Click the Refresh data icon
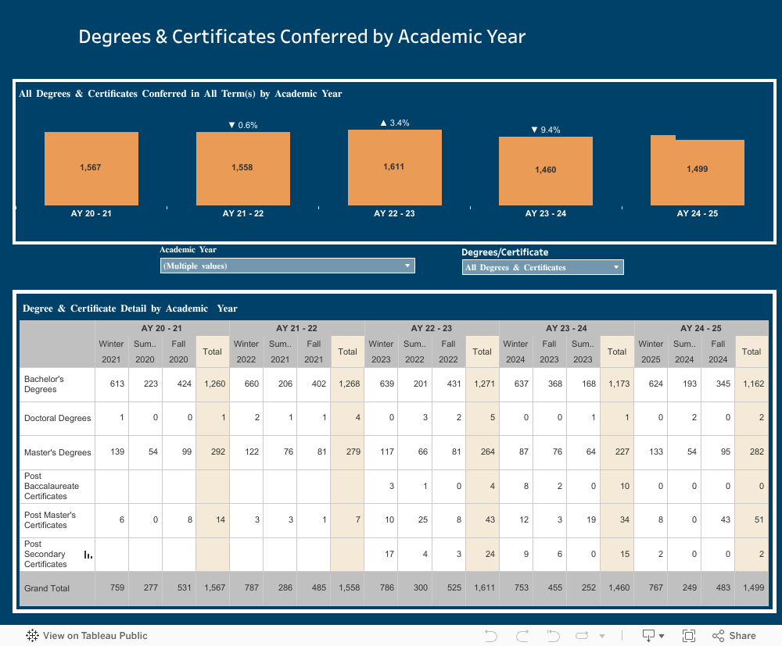 583,635
